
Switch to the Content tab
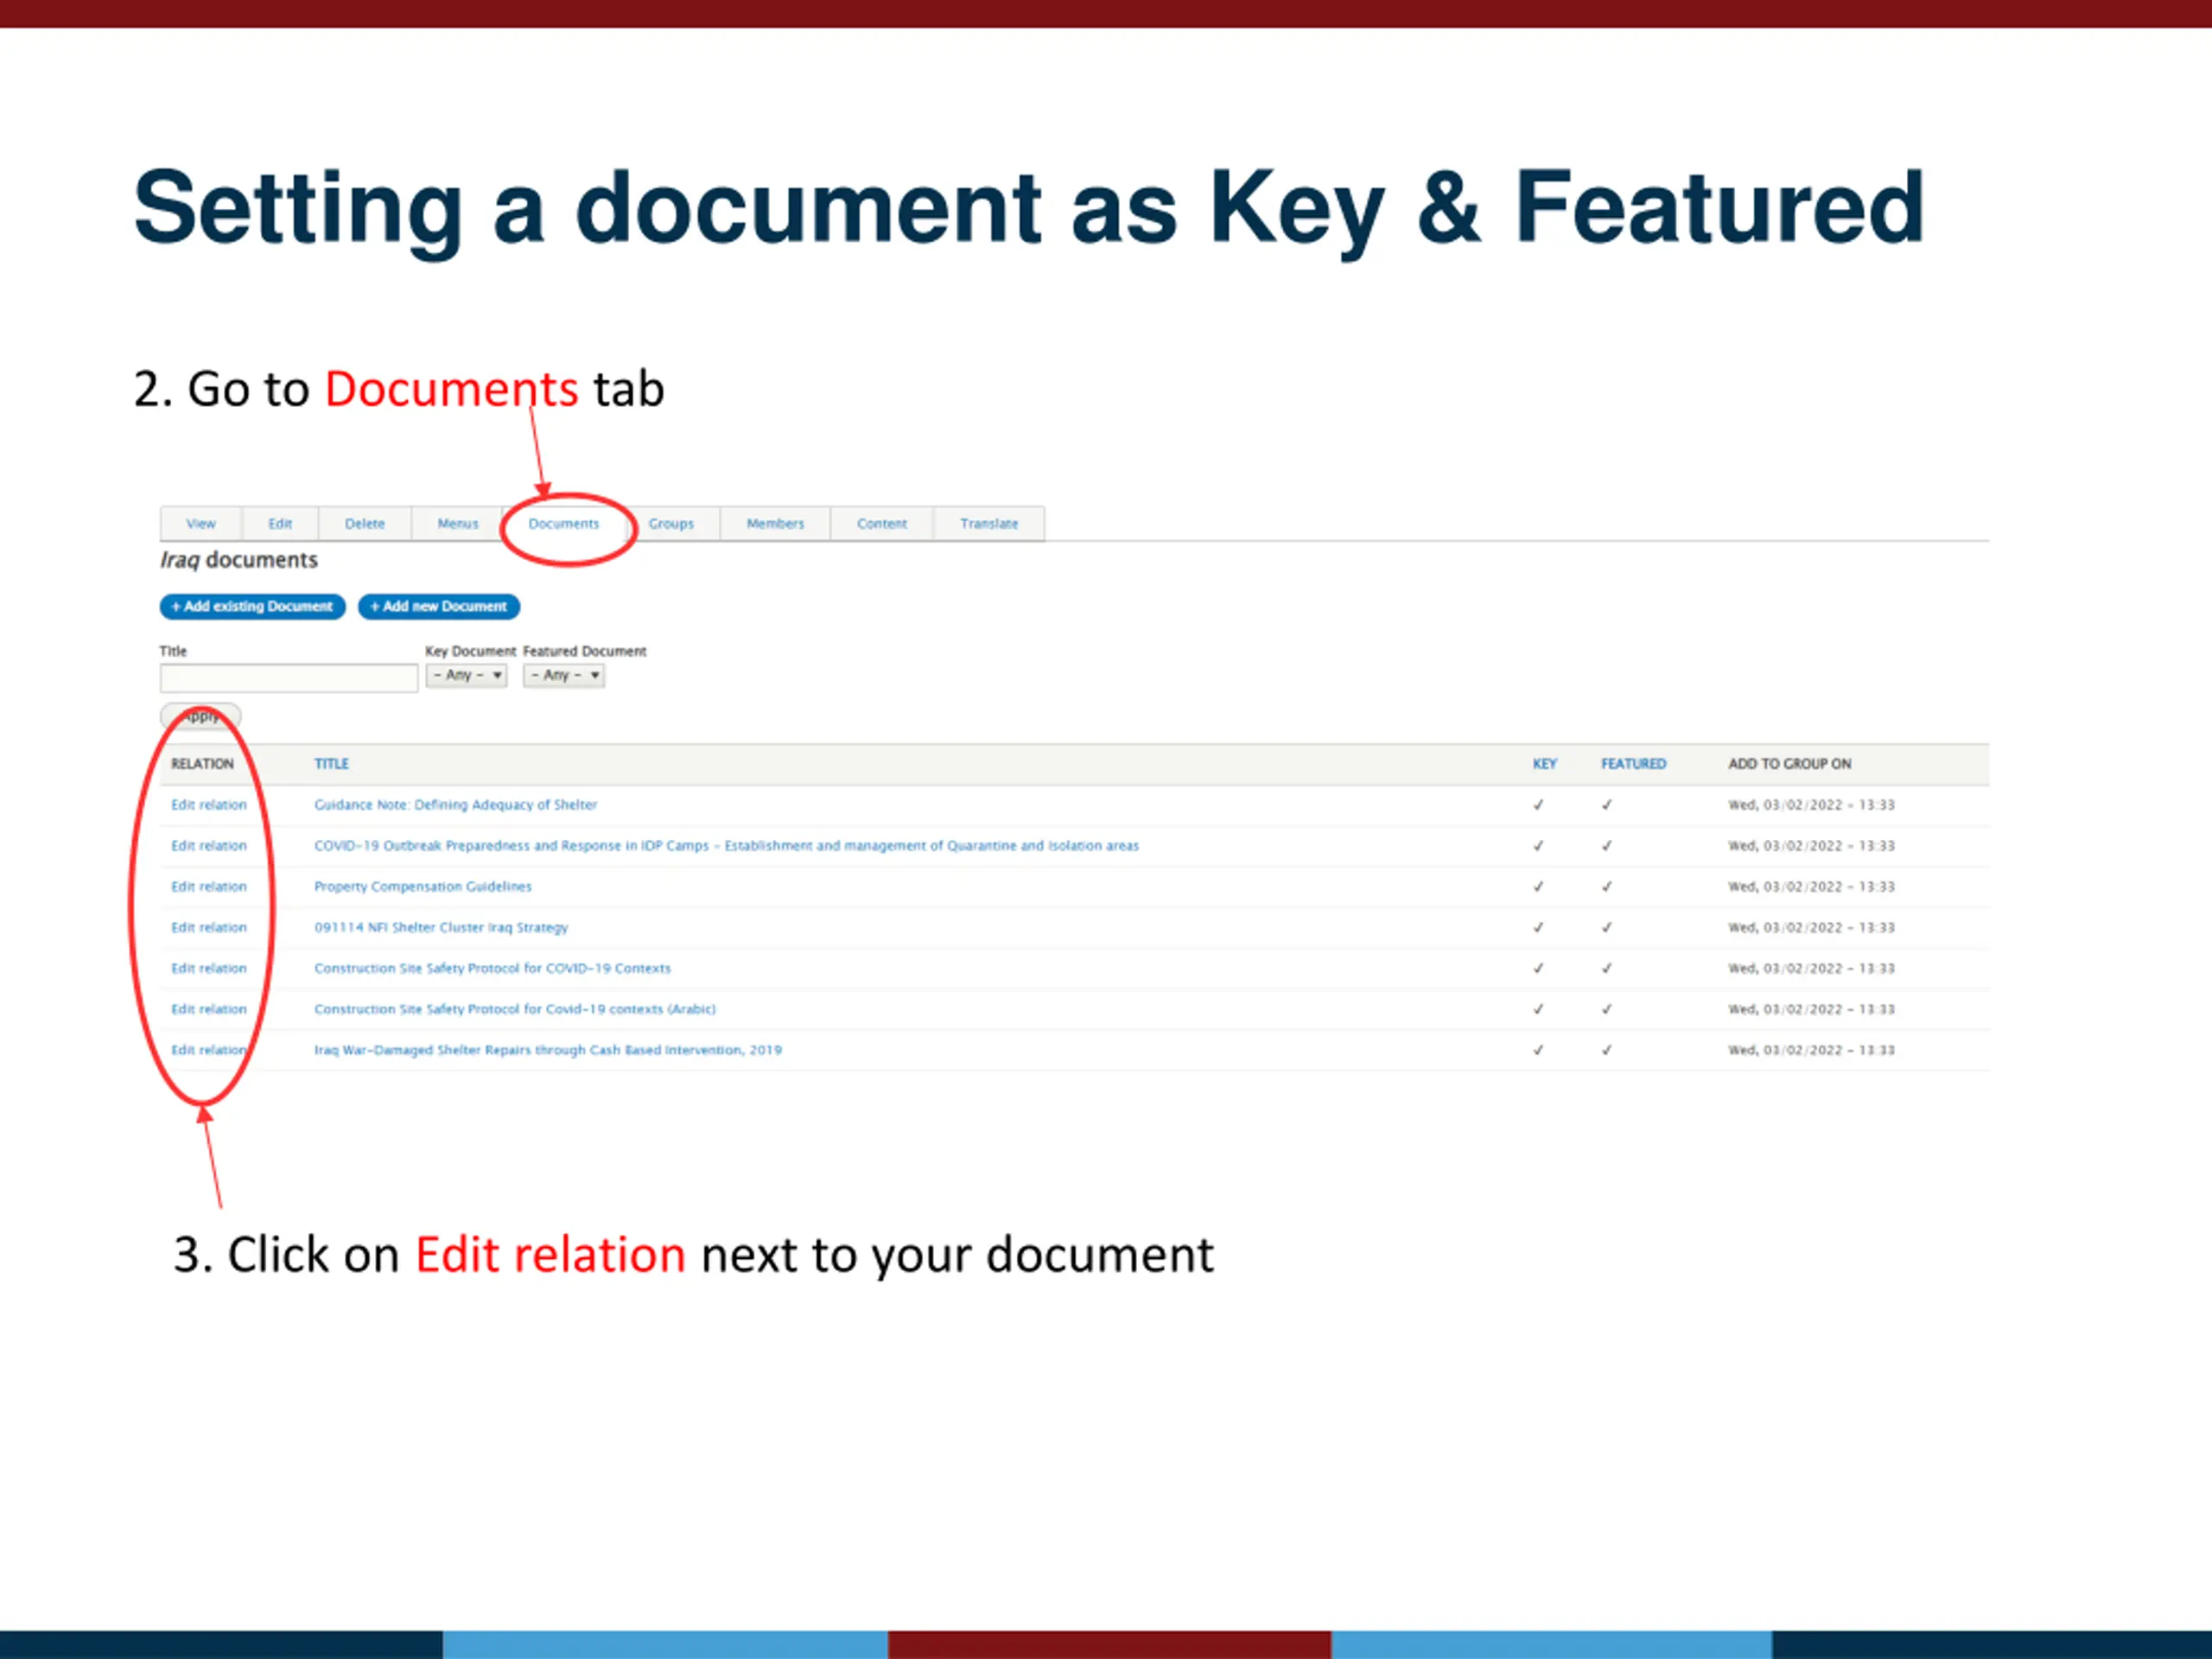click(882, 523)
